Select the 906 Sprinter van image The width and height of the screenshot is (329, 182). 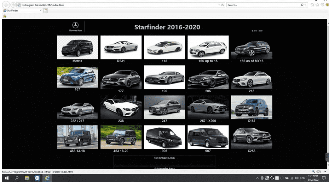(x=164, y=137)
